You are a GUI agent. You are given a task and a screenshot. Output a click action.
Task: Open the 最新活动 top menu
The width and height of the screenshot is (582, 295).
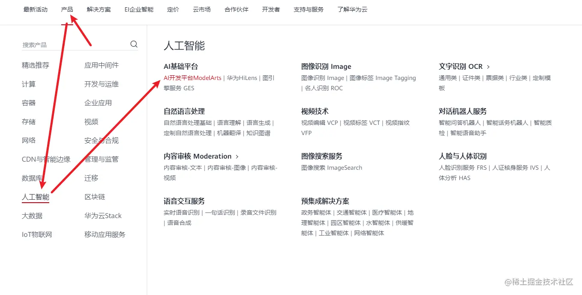click(36, 9)
